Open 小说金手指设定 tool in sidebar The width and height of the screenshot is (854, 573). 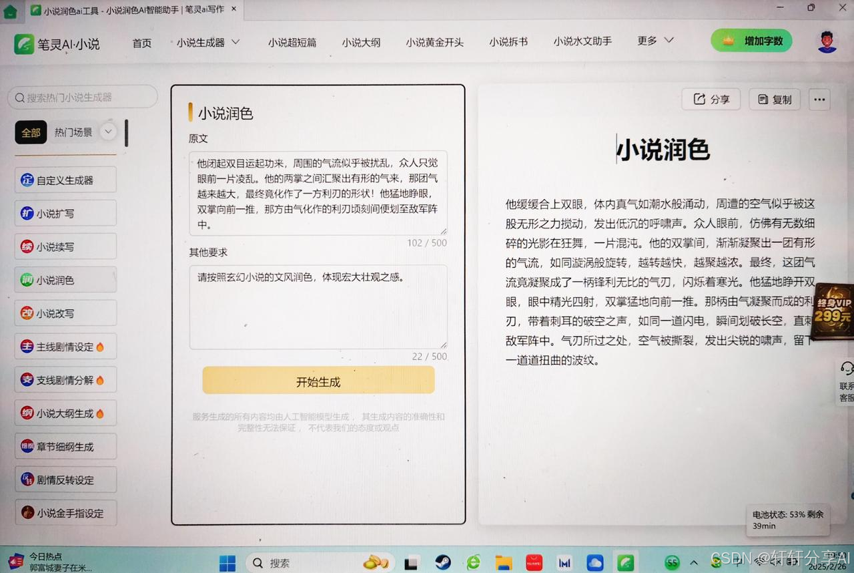pyautogui.click(x=65, y=513)
